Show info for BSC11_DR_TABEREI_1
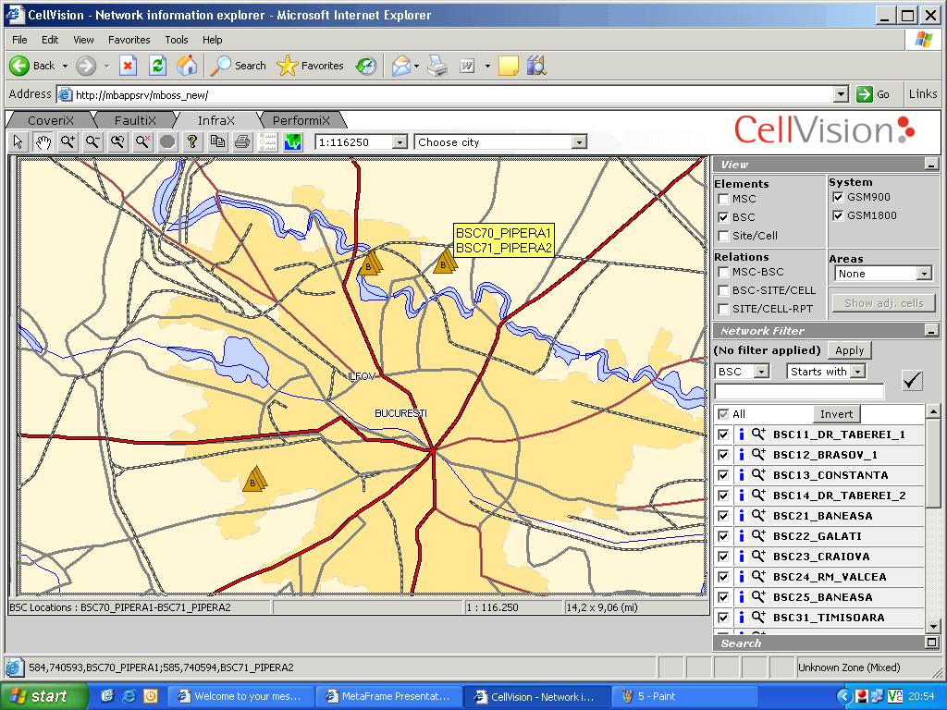 point(741,435)
